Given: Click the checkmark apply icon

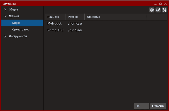Looking at the screenshot, I should tap(158, 10).
